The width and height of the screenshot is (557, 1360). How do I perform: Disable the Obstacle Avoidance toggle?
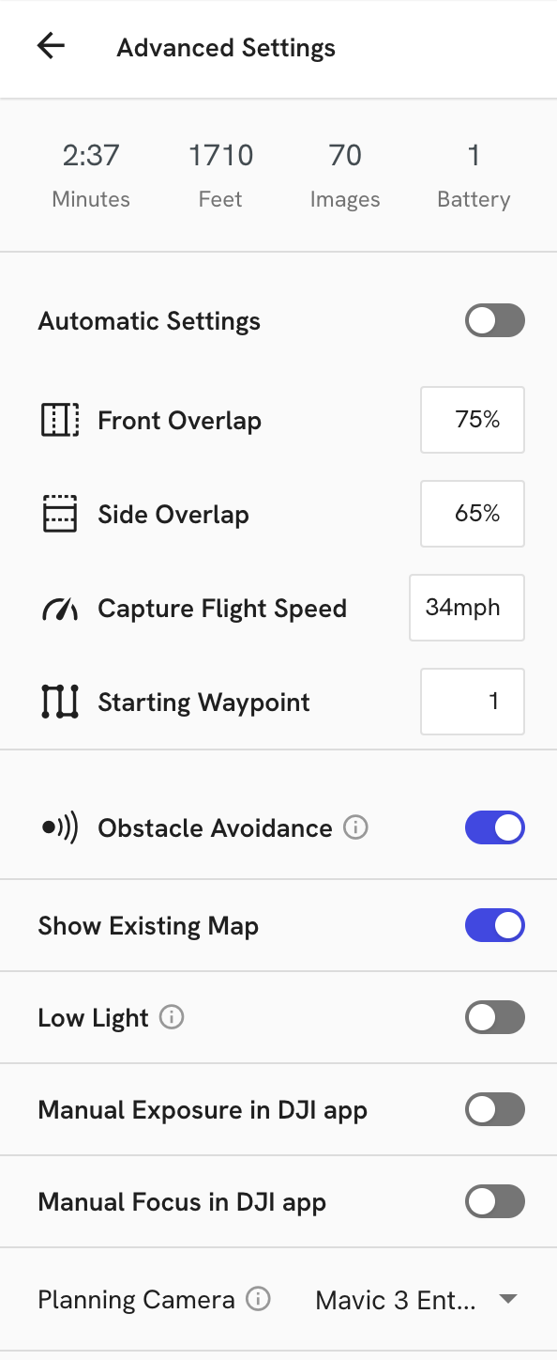tap(495, 828)
